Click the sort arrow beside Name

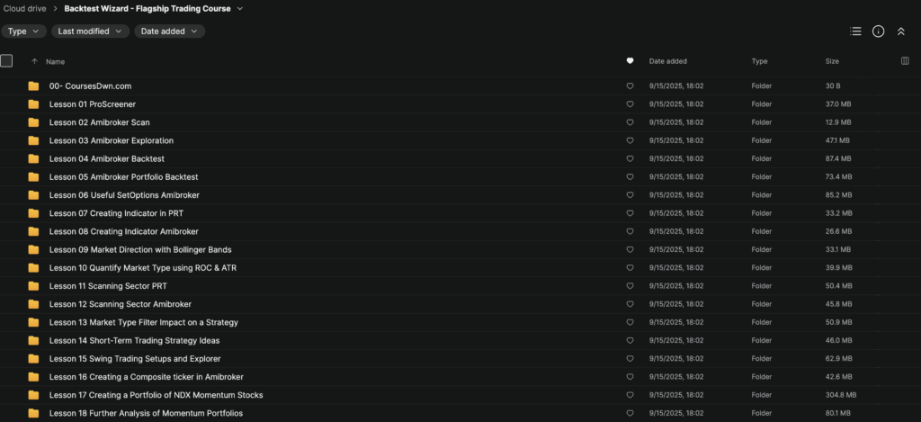pos(34,62)
